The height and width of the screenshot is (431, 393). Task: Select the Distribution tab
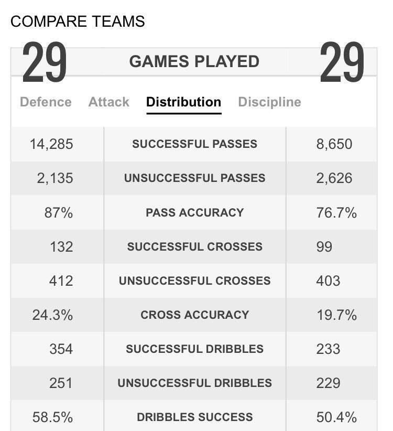[183, 102]
